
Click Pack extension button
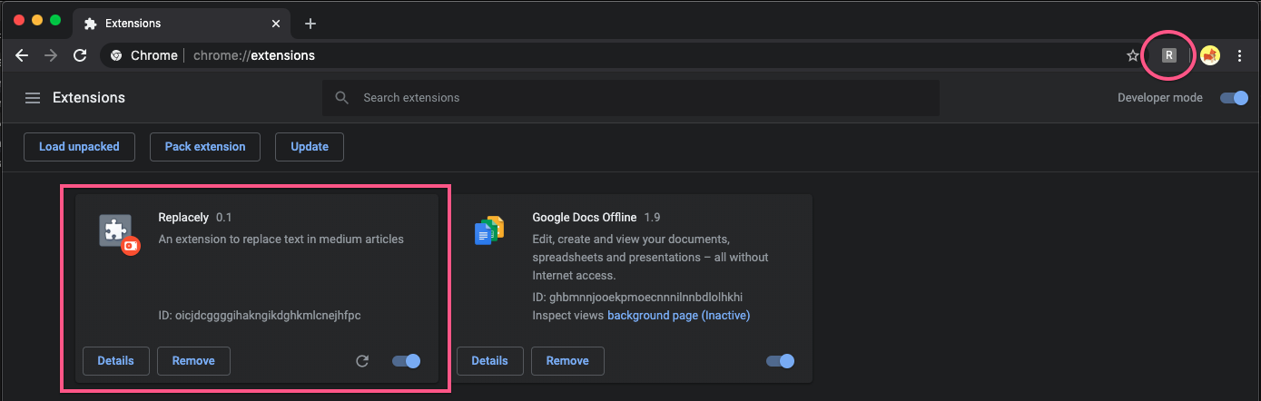click(205, 146)
